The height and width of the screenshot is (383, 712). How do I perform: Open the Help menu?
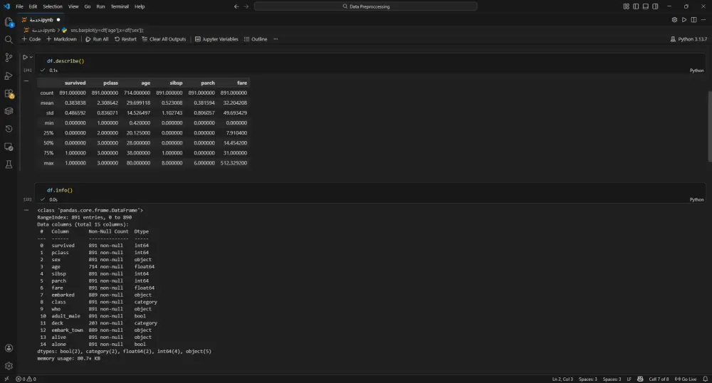(140, 6)
